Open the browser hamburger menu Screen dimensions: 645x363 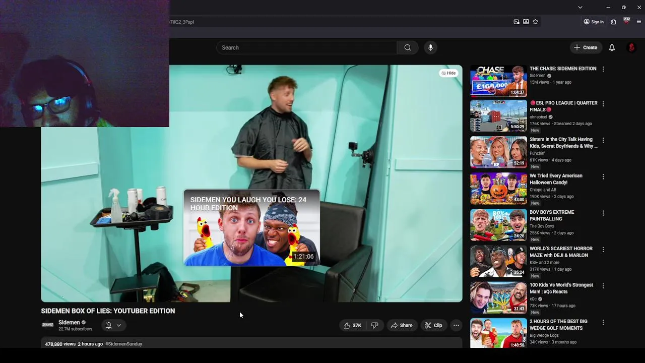pos(639,22)
